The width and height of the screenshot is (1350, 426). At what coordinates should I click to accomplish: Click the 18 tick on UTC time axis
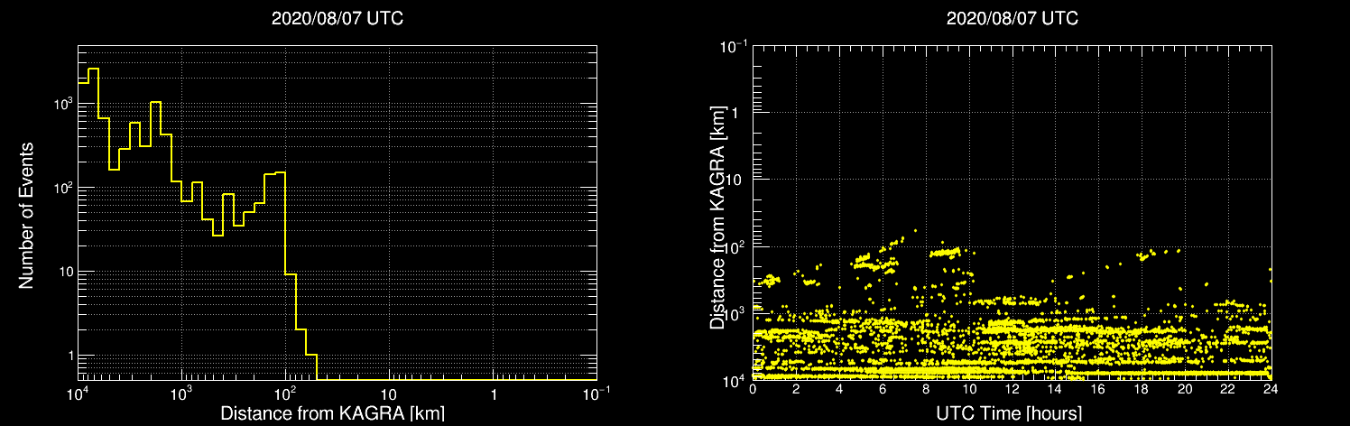(x=1142, y=391)
